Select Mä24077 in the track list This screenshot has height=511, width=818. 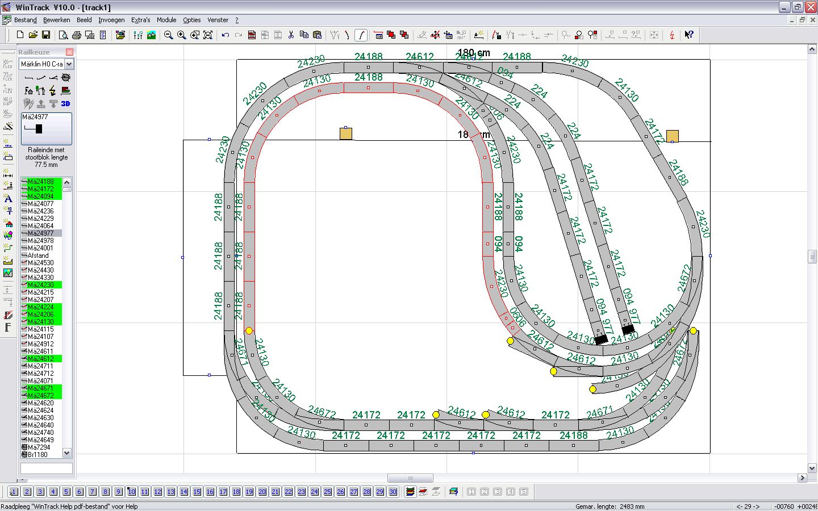tap(41, 204)
